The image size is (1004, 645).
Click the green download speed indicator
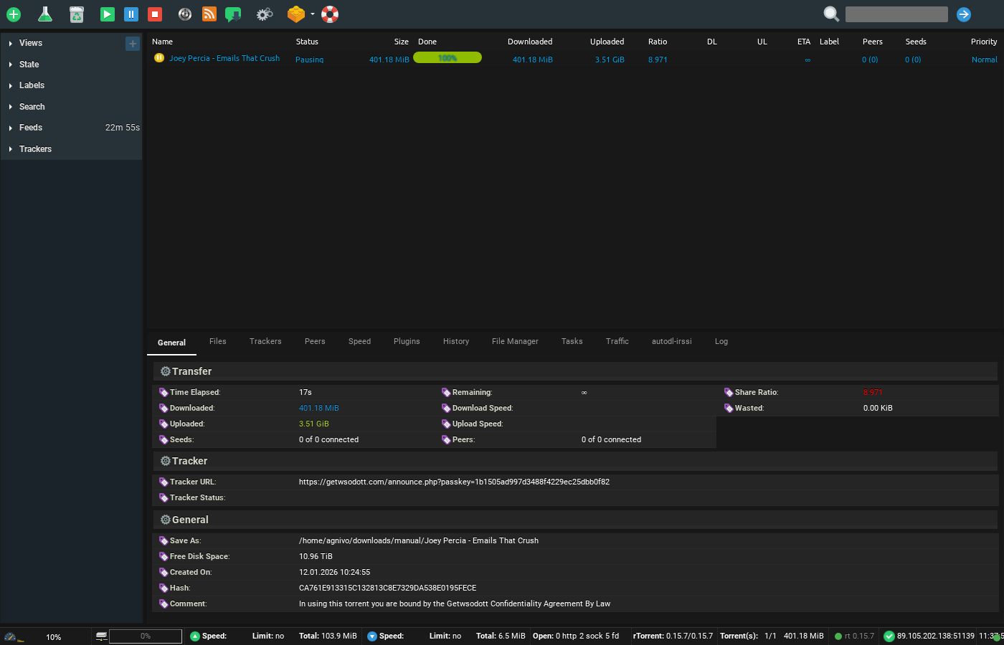pyautogui.click(x=194, y=636)
